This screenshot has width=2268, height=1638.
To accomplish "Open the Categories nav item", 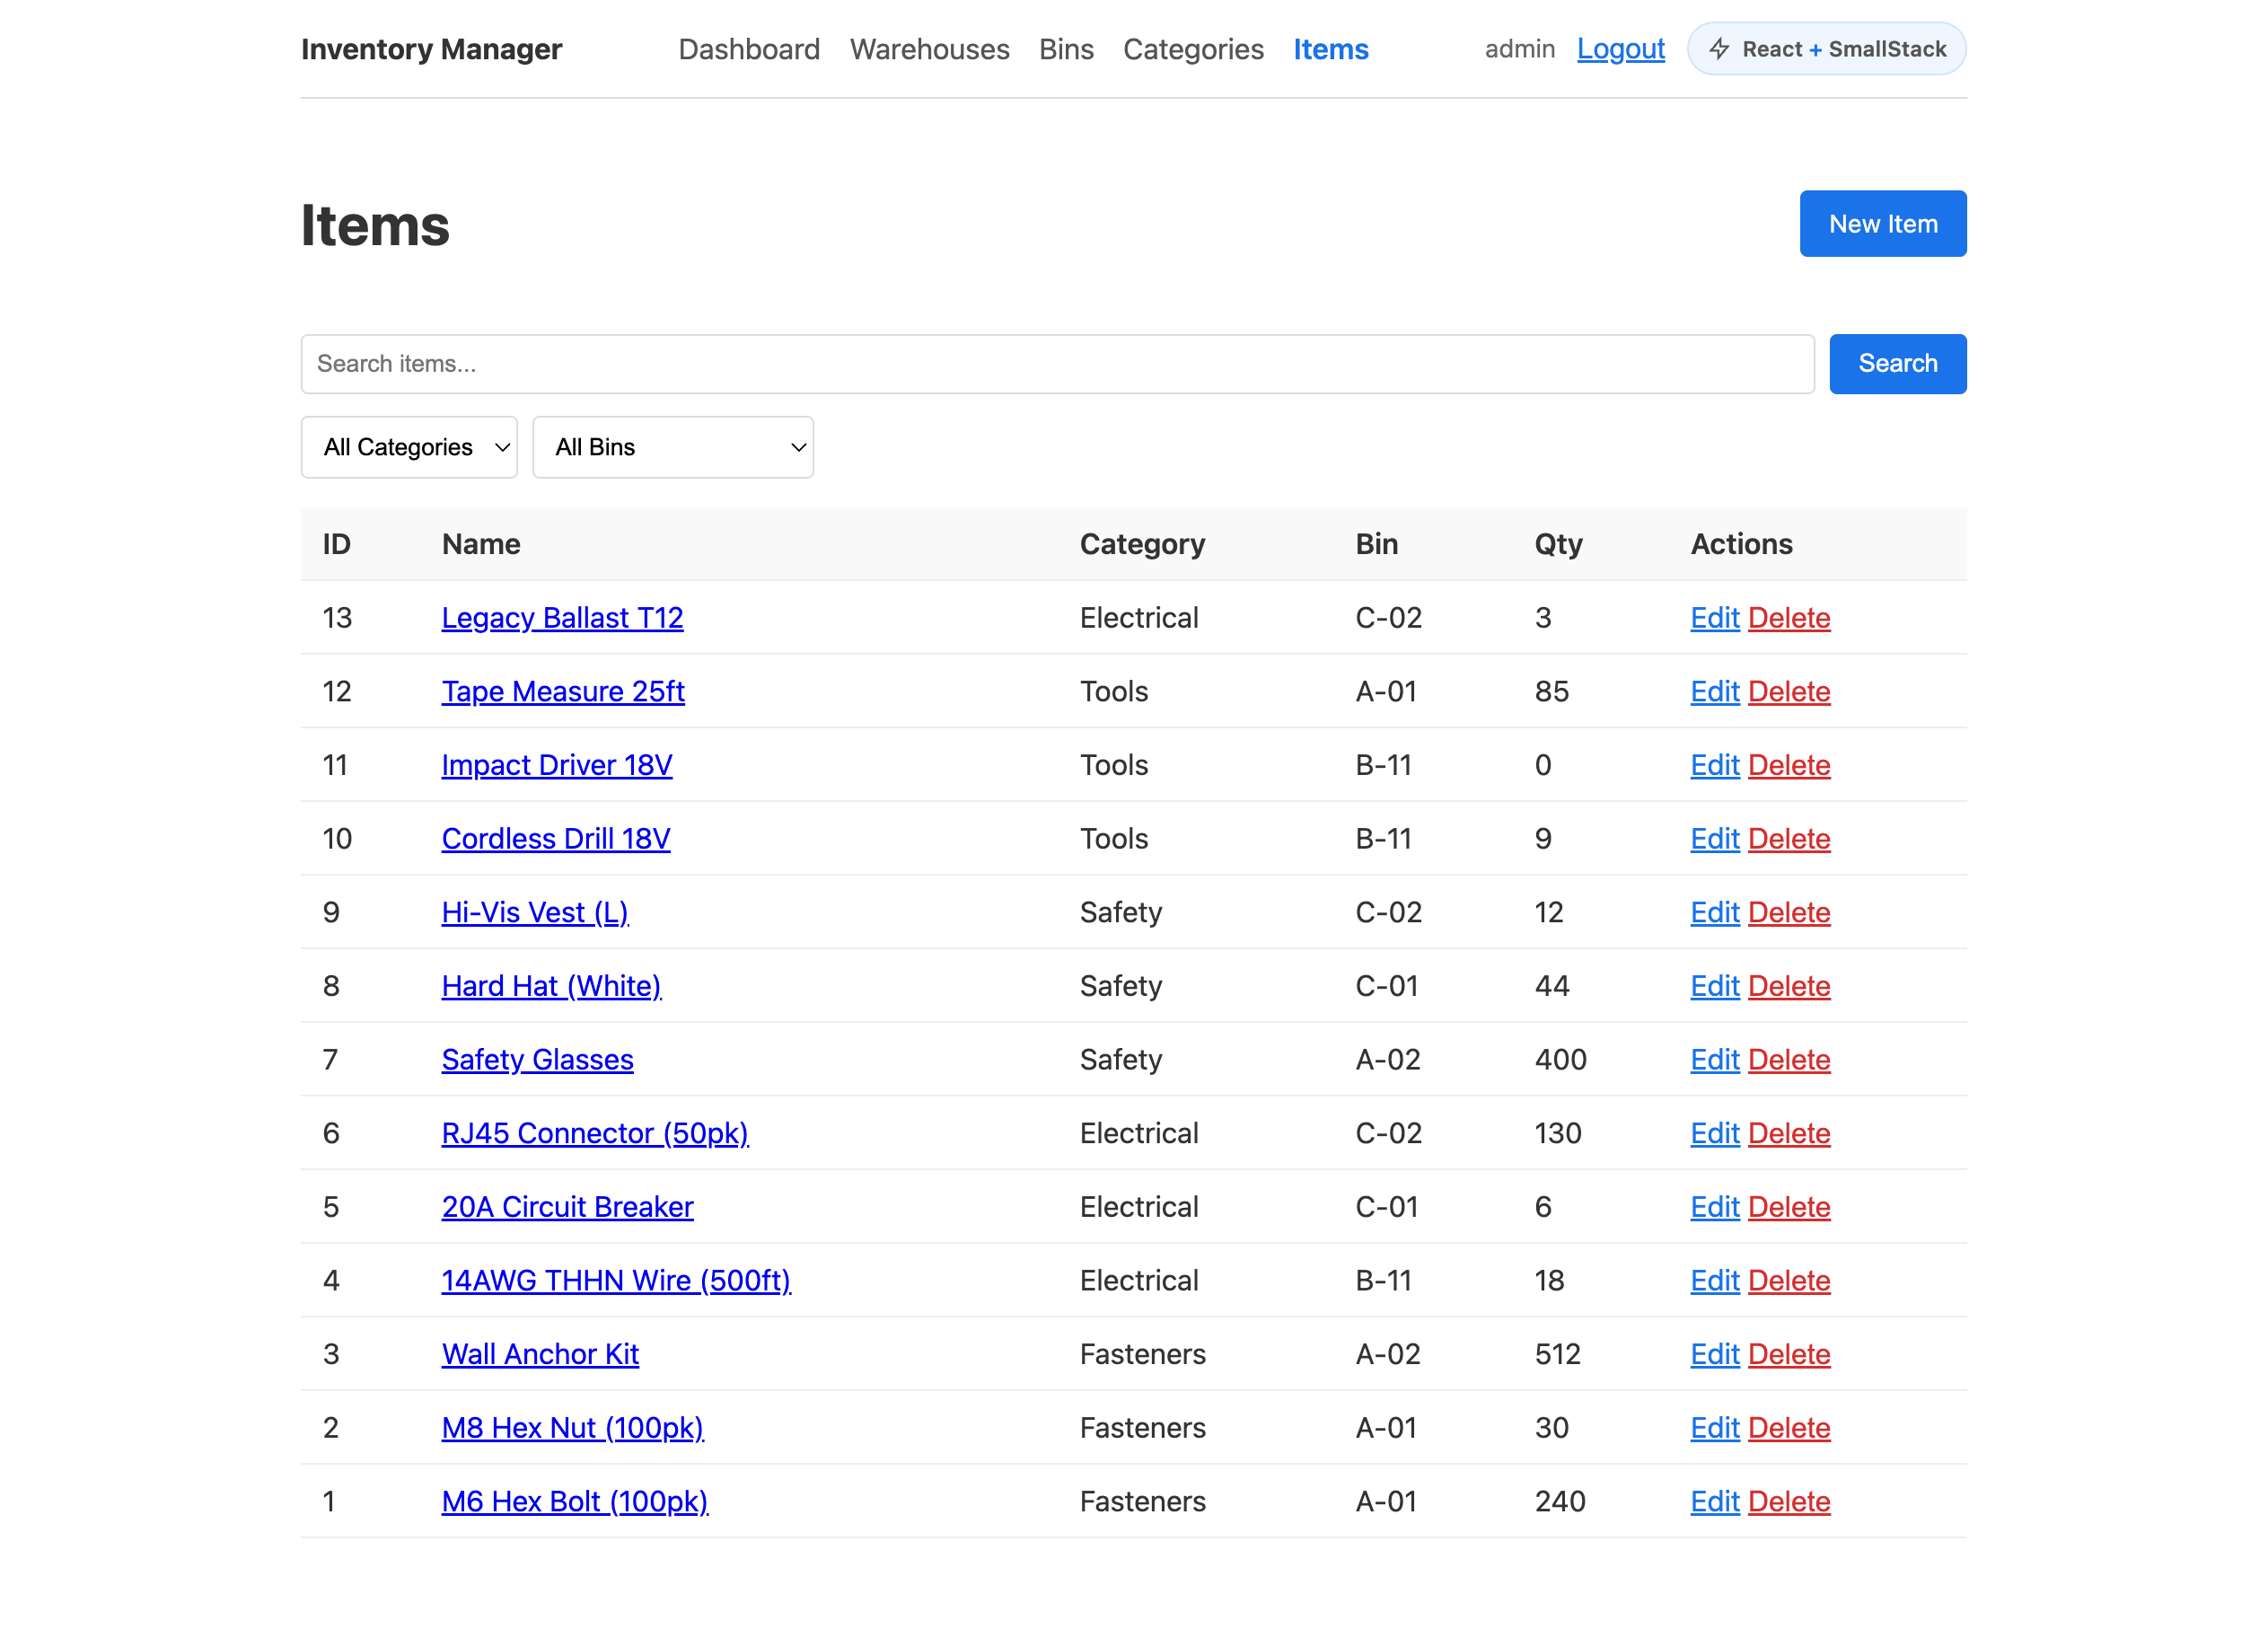I will (x=1193, y=49).
